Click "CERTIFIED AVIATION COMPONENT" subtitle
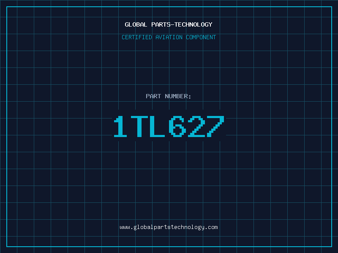 pos(169,37)
